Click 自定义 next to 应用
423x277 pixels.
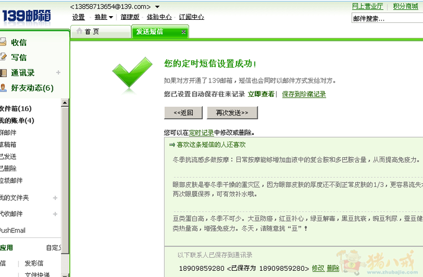pyautogui.click(x=53, y=248)
